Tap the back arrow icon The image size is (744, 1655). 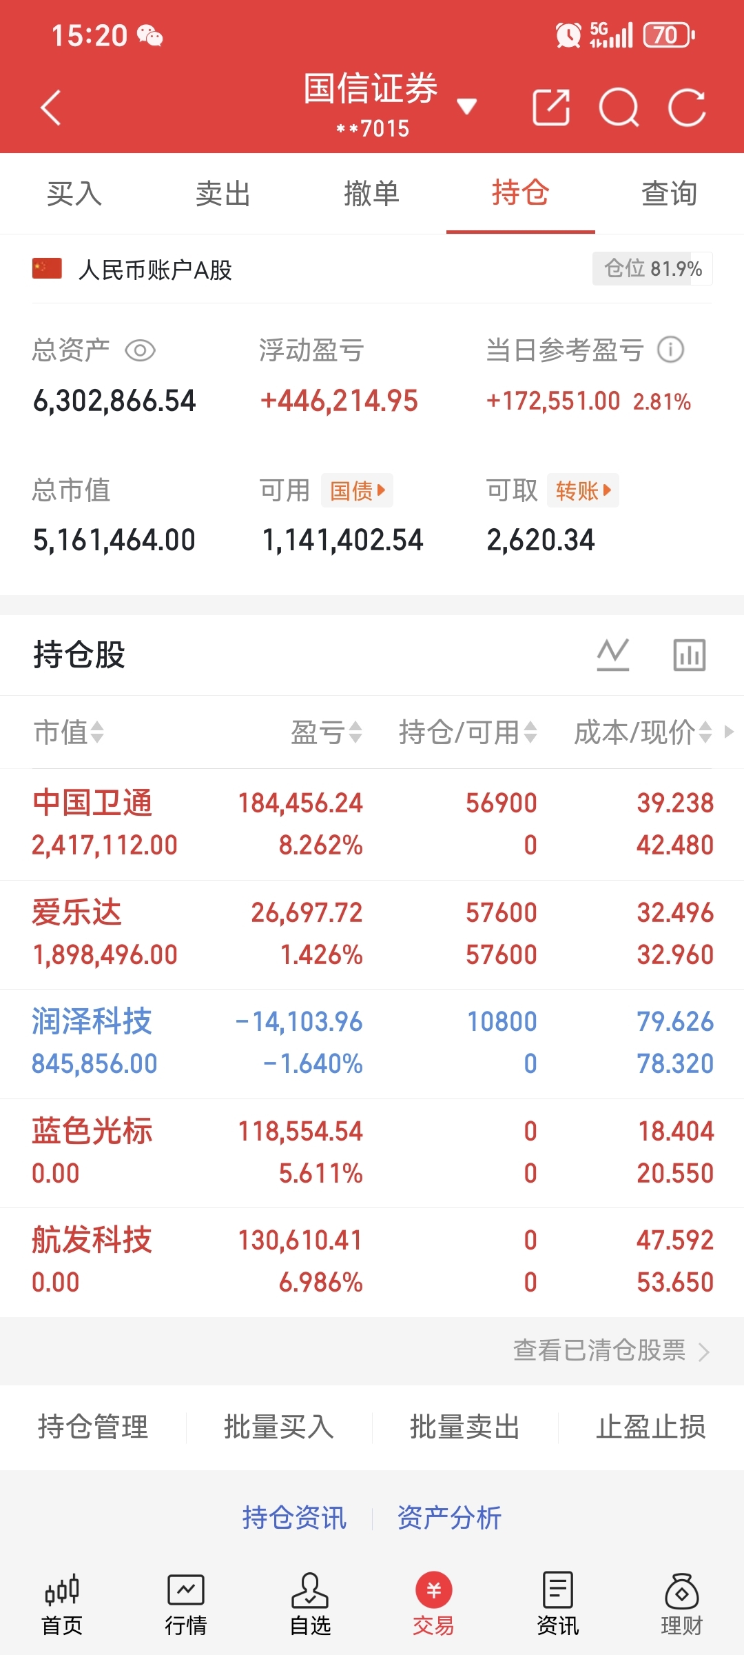(51, 108)
